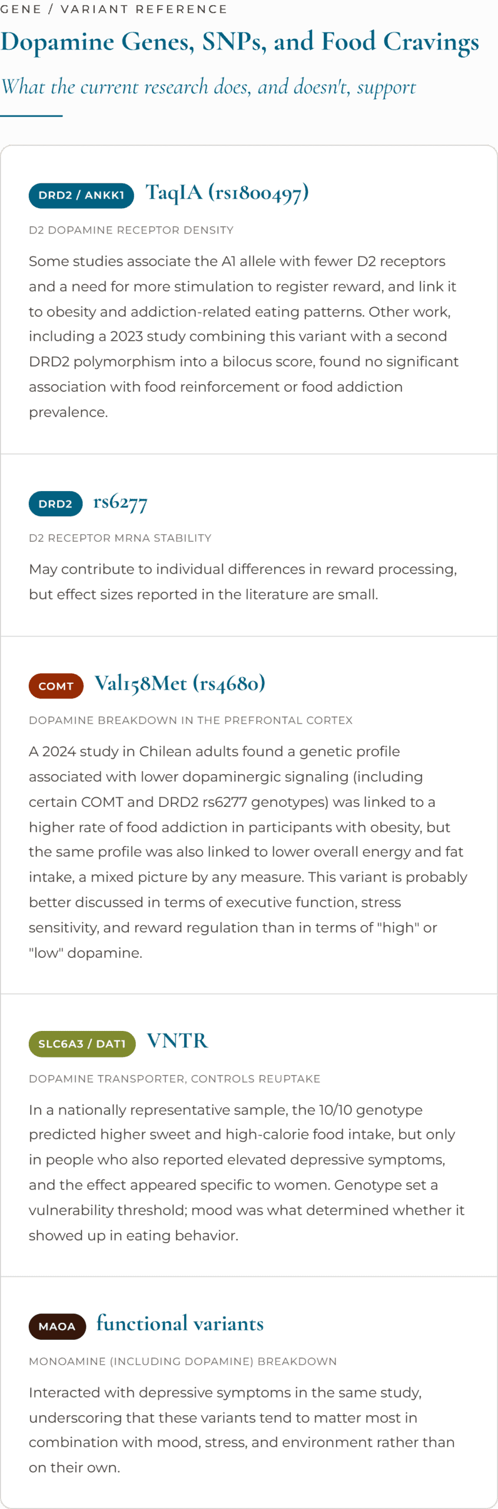Open the VNTR variant heading
Screen dimensions: 498x1509
[x=177, y=1041]
